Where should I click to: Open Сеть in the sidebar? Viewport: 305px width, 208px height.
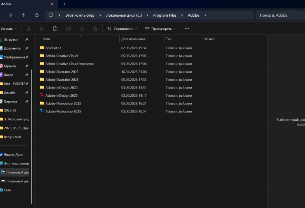tap(7, 190)
